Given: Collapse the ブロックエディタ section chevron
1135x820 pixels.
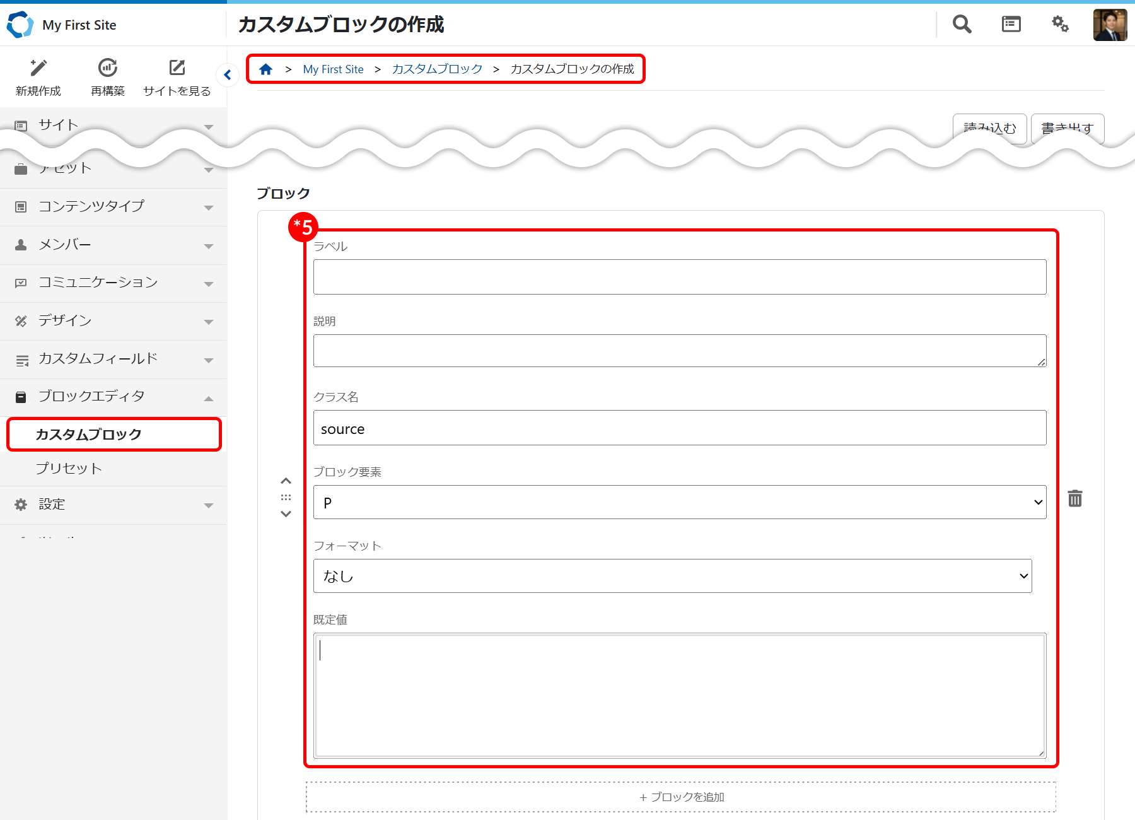Looking at the screenshot, I should point(208,399).
